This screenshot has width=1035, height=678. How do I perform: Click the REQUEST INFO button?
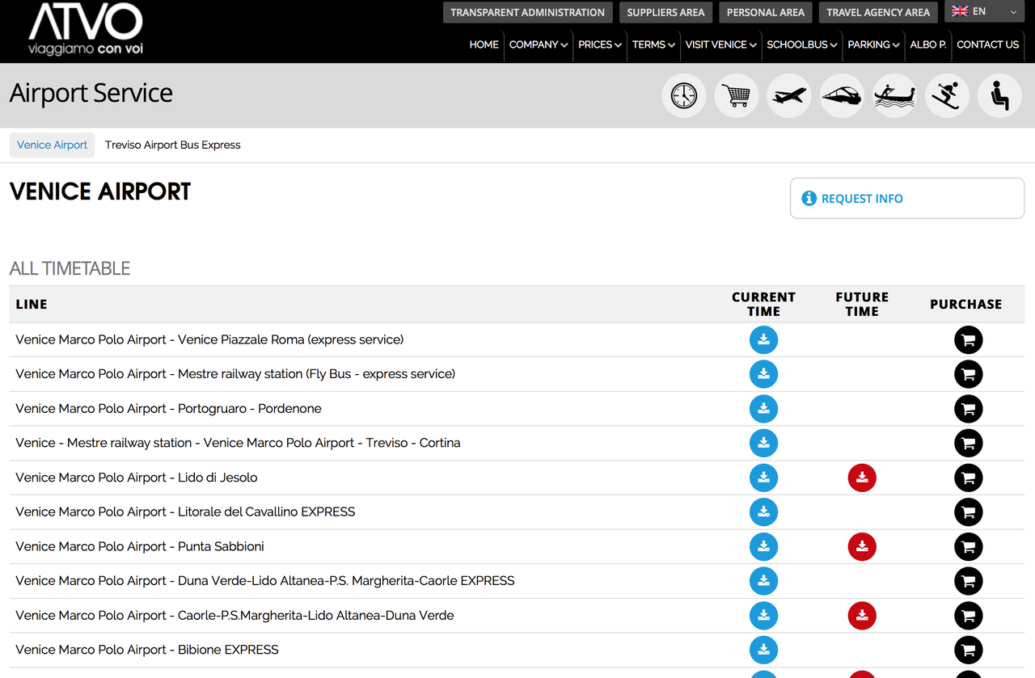click(x=907, y=199)
